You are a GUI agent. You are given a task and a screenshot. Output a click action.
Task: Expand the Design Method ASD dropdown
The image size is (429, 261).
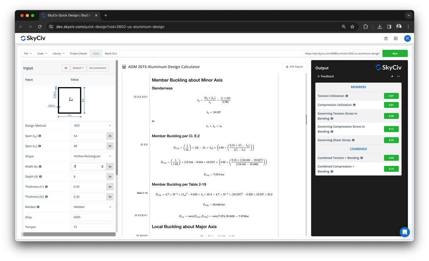pyautogui.click(x=92, y=126)
